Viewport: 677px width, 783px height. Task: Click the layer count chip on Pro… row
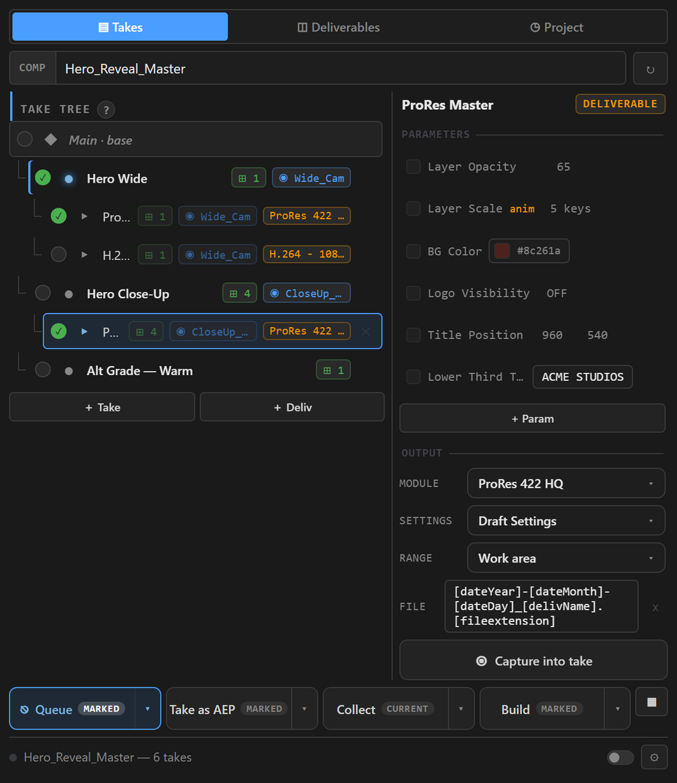click(155, 216)
